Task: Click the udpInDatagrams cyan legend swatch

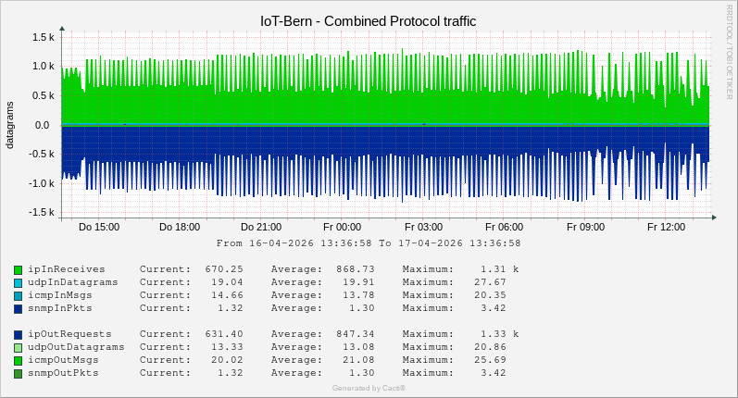Action: click(19, 282)
